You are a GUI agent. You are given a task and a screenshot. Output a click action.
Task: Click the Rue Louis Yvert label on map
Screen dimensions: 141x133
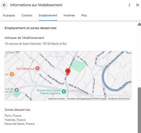coord(46,79)
